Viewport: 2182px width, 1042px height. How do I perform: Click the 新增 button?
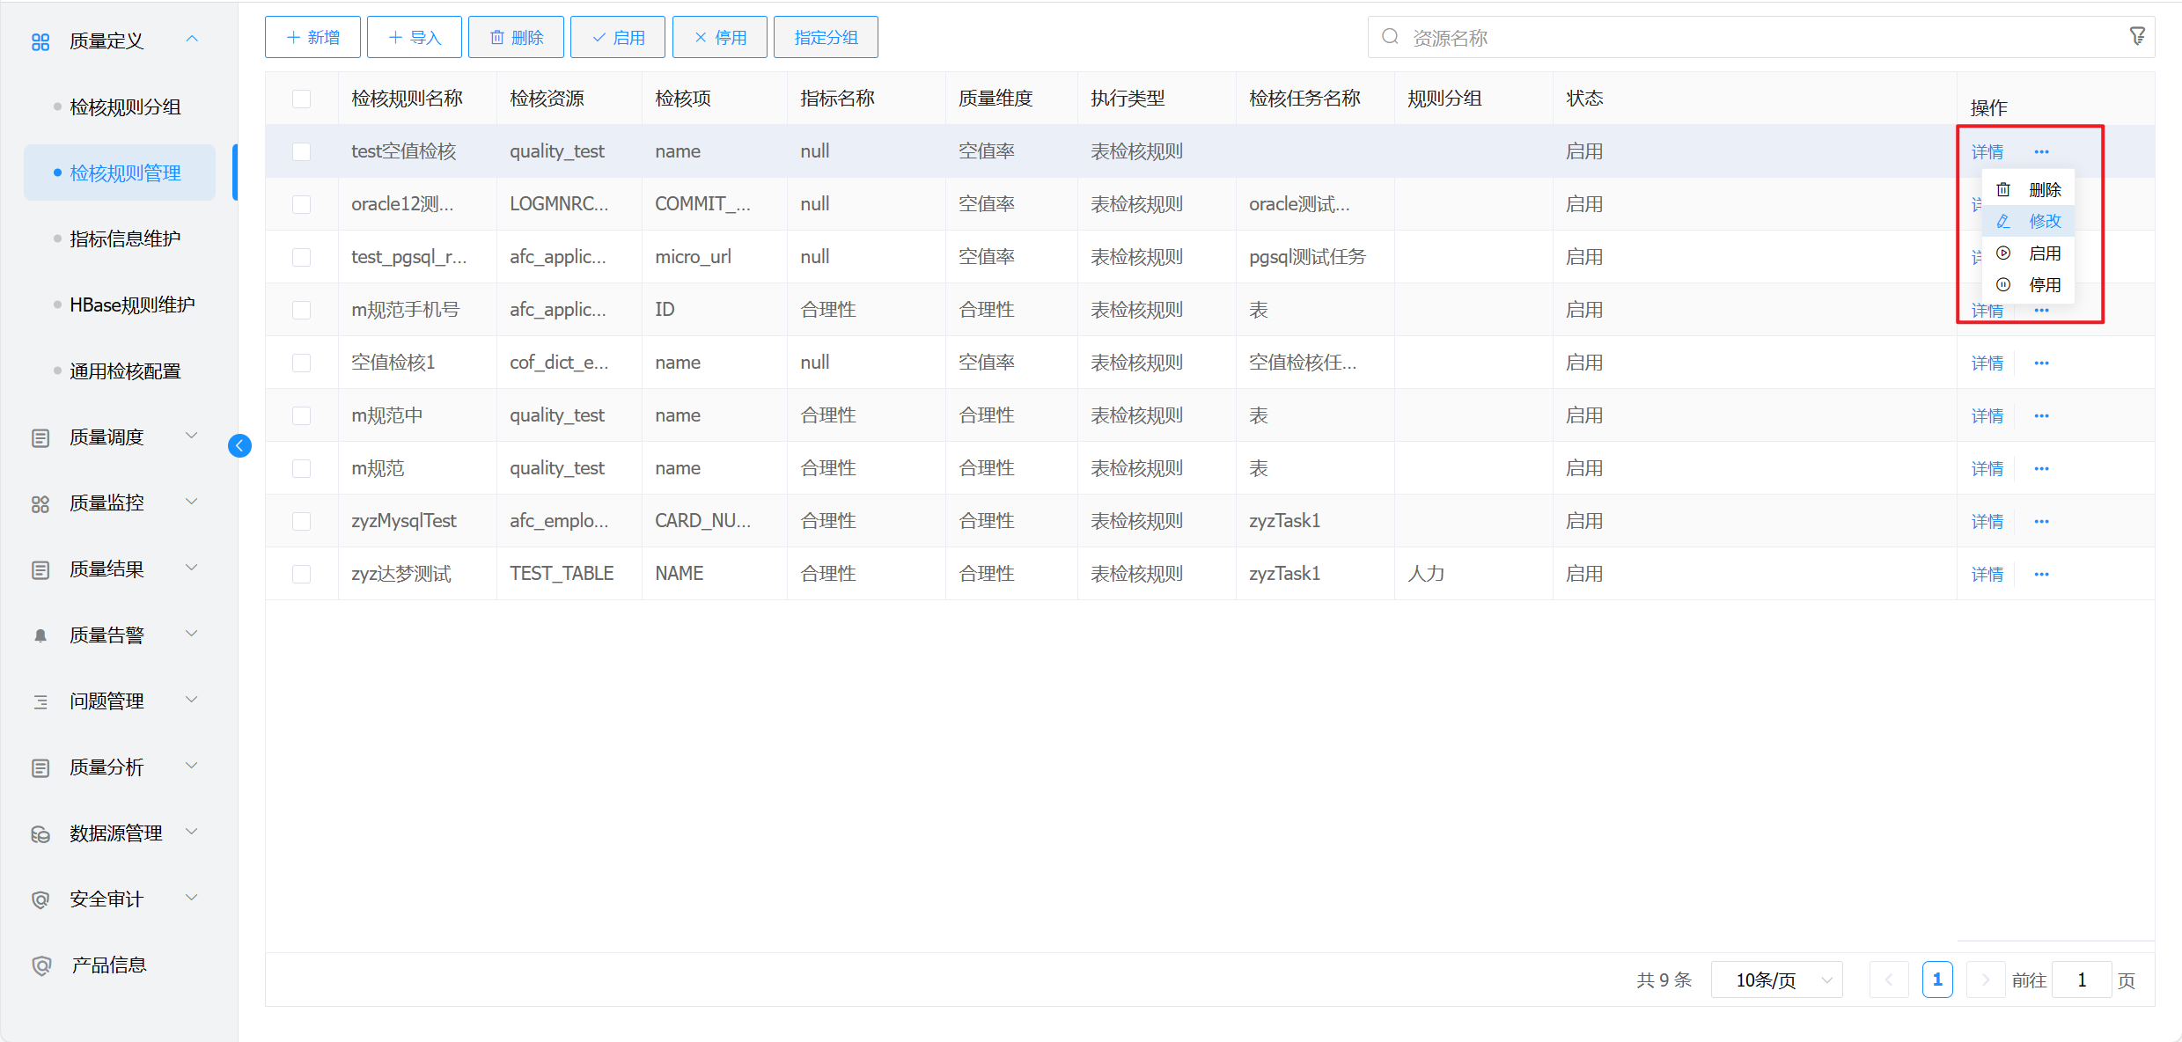(x=312, y=37)
